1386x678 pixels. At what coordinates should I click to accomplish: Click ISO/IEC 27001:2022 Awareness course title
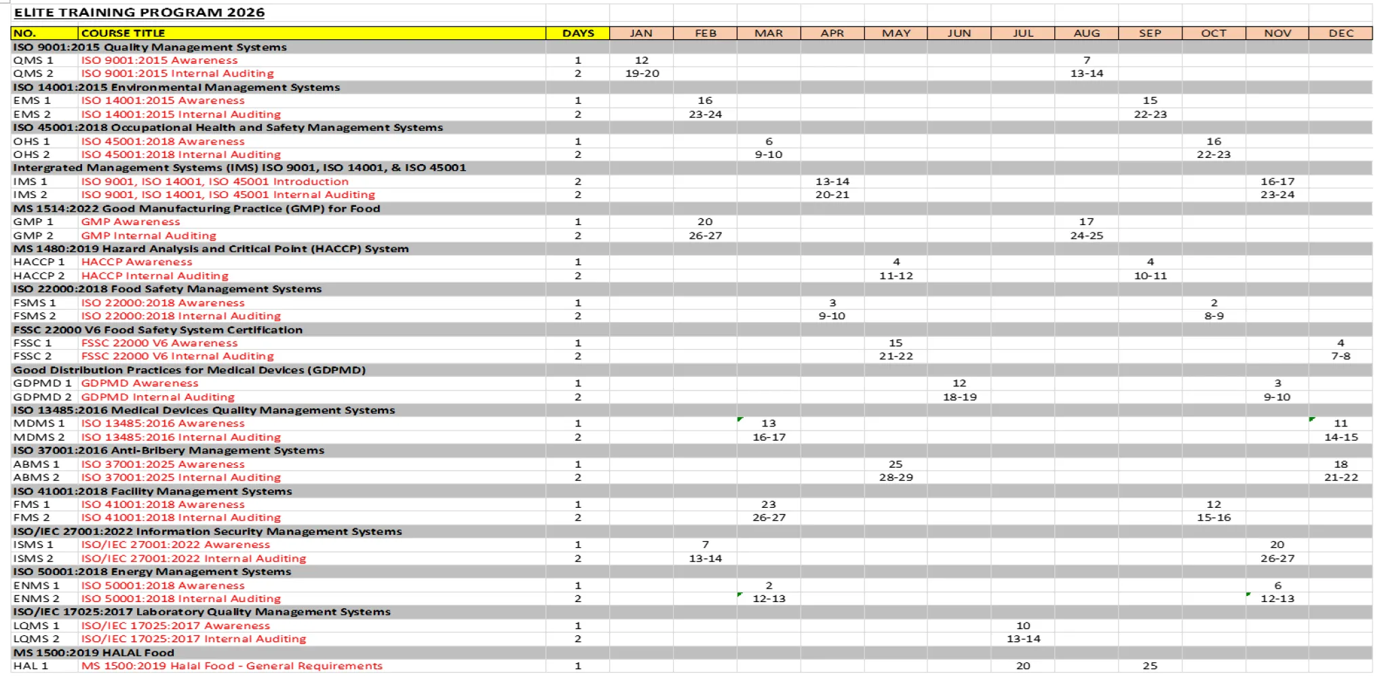[x=176, y=544]
